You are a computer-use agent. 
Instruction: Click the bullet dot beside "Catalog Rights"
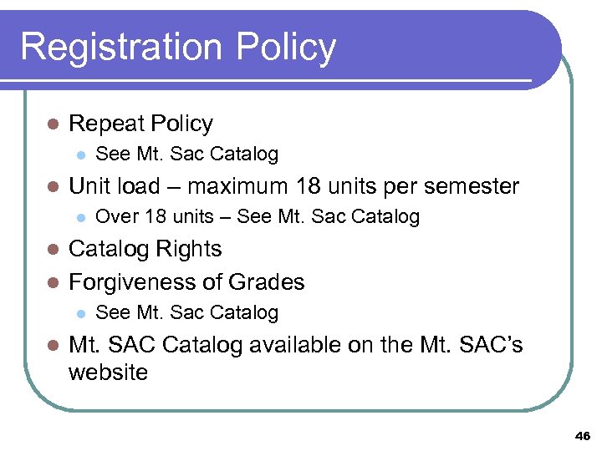click(52, 250)
